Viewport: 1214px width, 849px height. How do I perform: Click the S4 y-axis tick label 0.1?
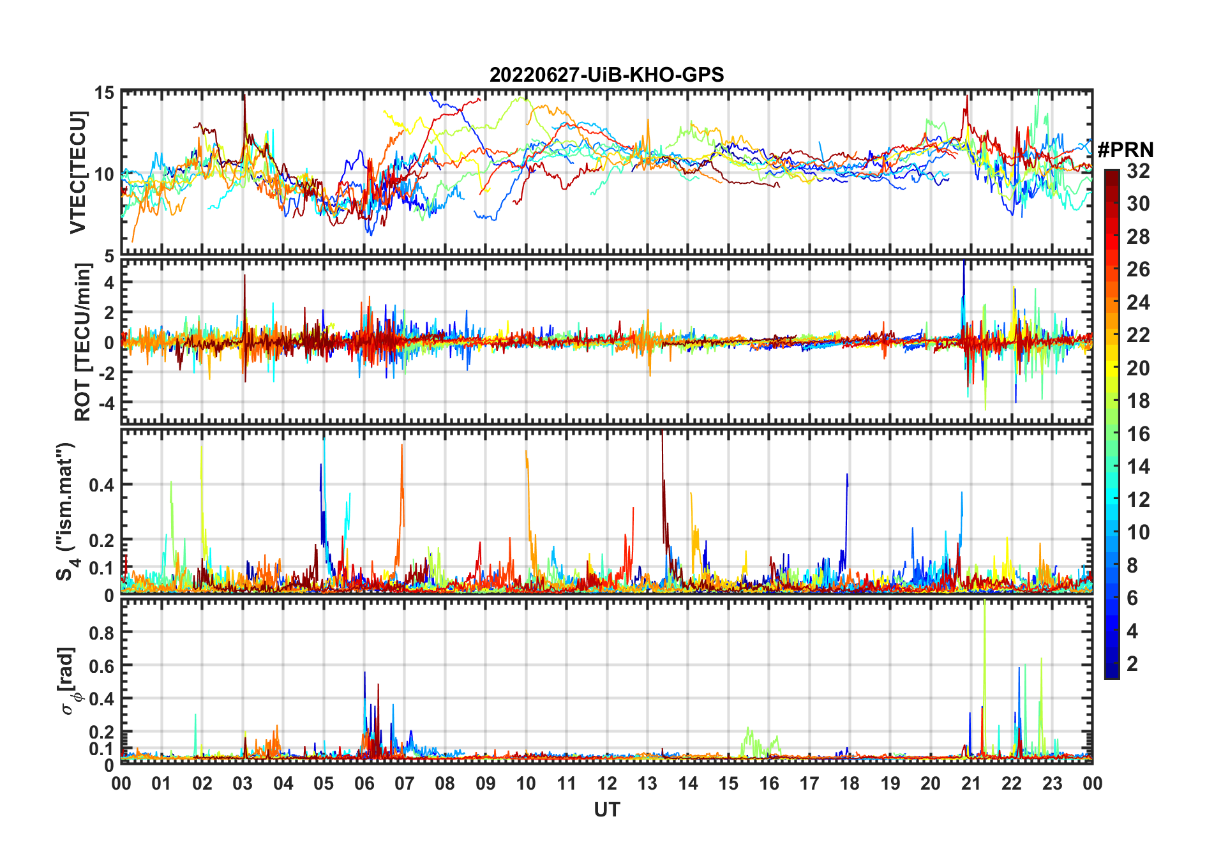(x=101, y=567)
